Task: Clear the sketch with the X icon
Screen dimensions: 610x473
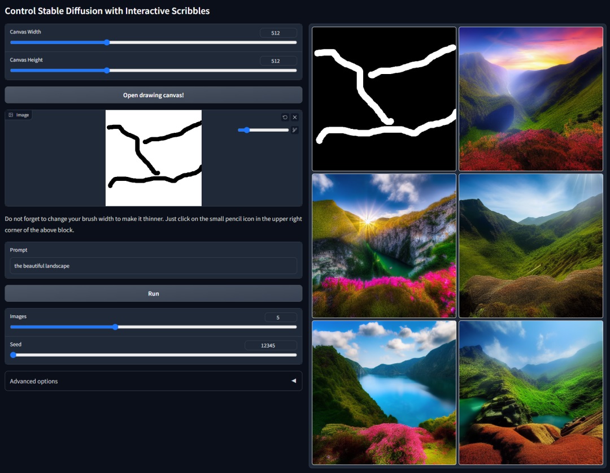Action: pos(295,117)
